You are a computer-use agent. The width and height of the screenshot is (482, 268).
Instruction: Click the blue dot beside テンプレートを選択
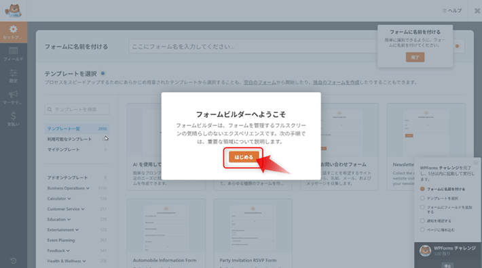pyautogui.click(x=103, y=74)
